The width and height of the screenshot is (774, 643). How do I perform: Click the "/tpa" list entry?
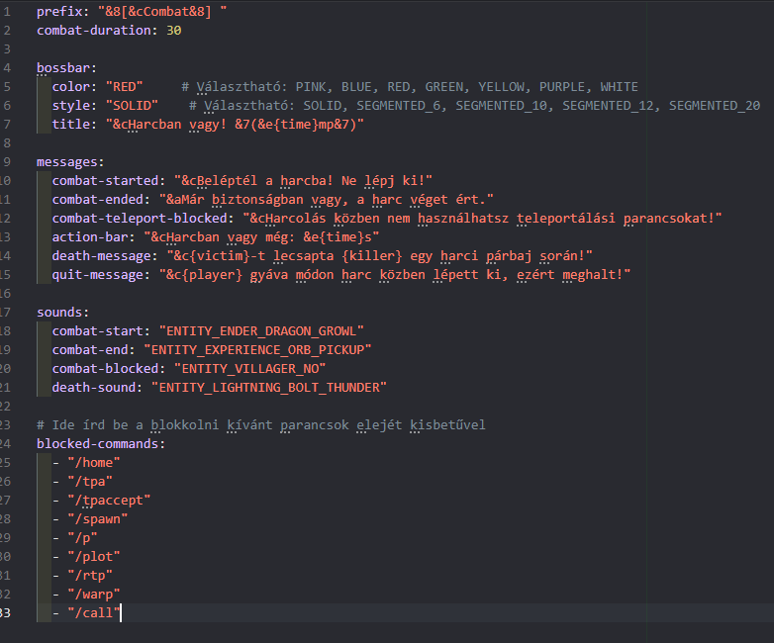pyautogui.click(x=90, y=482)
